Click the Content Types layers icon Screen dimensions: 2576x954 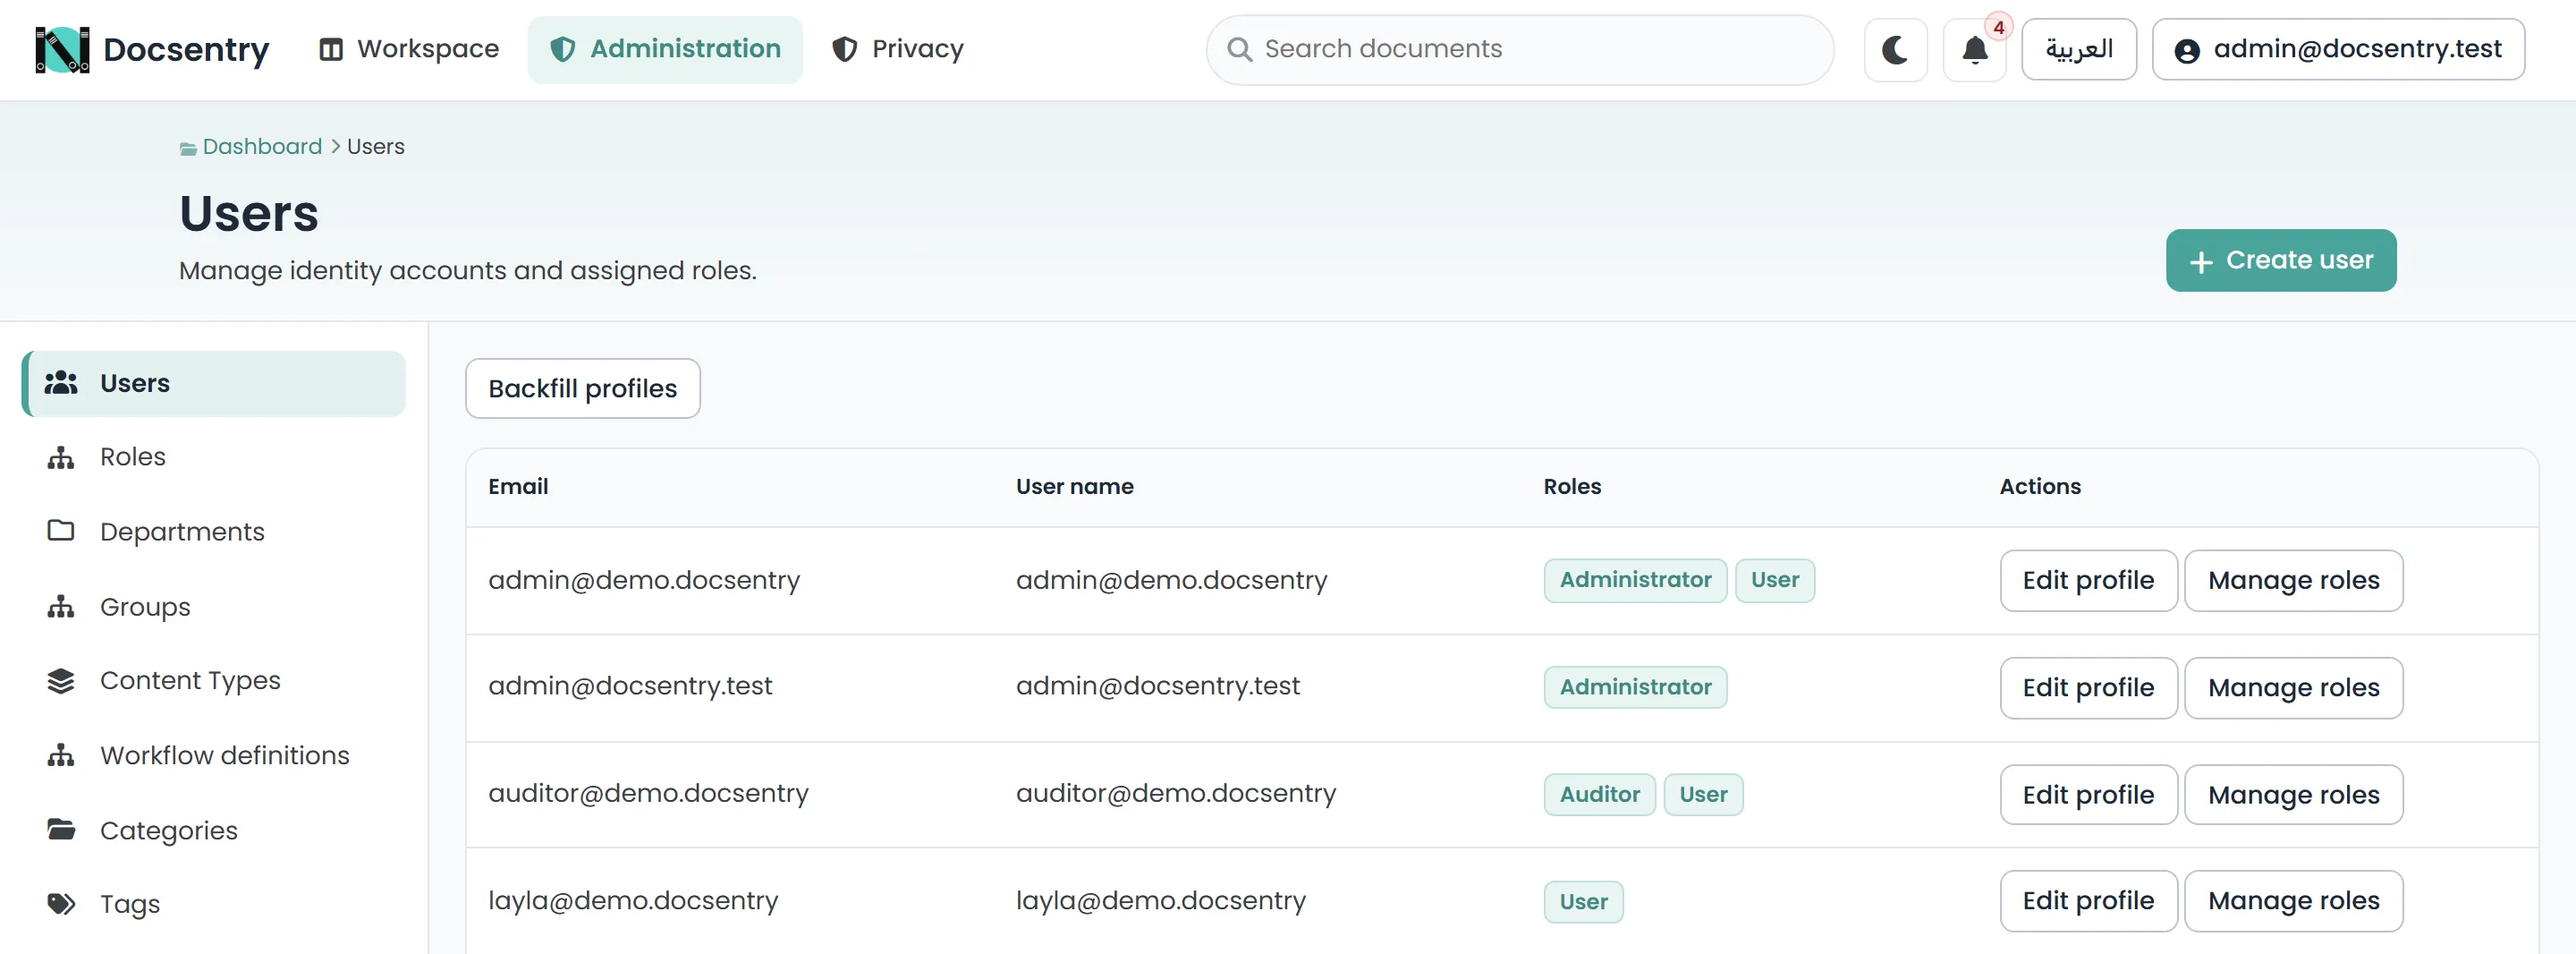click(61, 681)
